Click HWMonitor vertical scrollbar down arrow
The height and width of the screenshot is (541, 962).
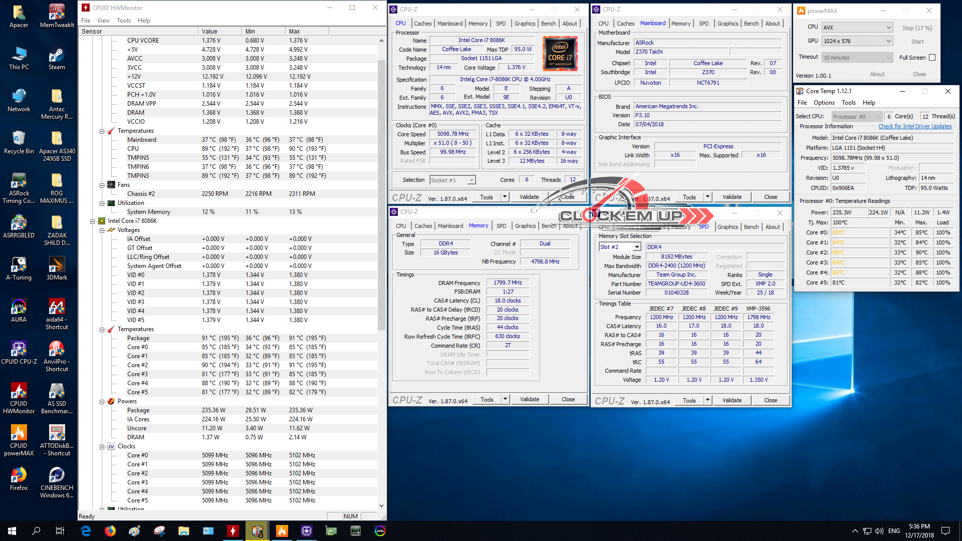[381, 506]
